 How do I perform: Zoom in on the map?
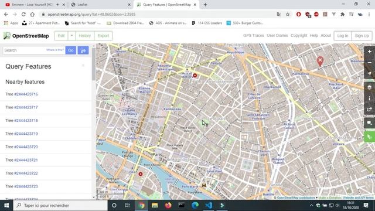tap(370, 52)
